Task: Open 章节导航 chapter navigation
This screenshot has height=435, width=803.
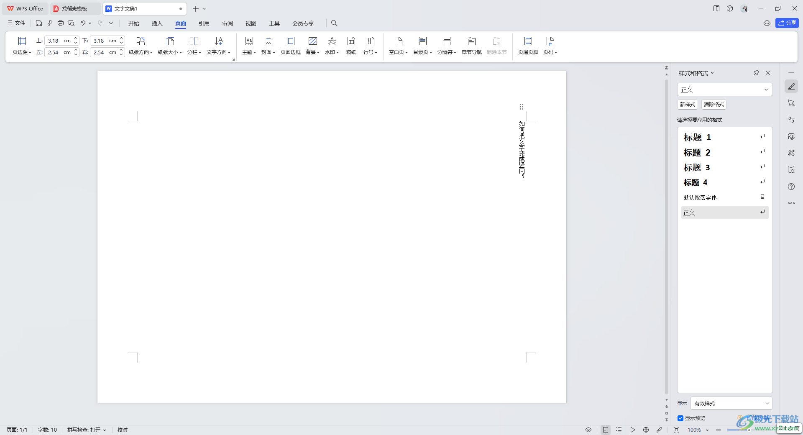Action: click(471, 46)
